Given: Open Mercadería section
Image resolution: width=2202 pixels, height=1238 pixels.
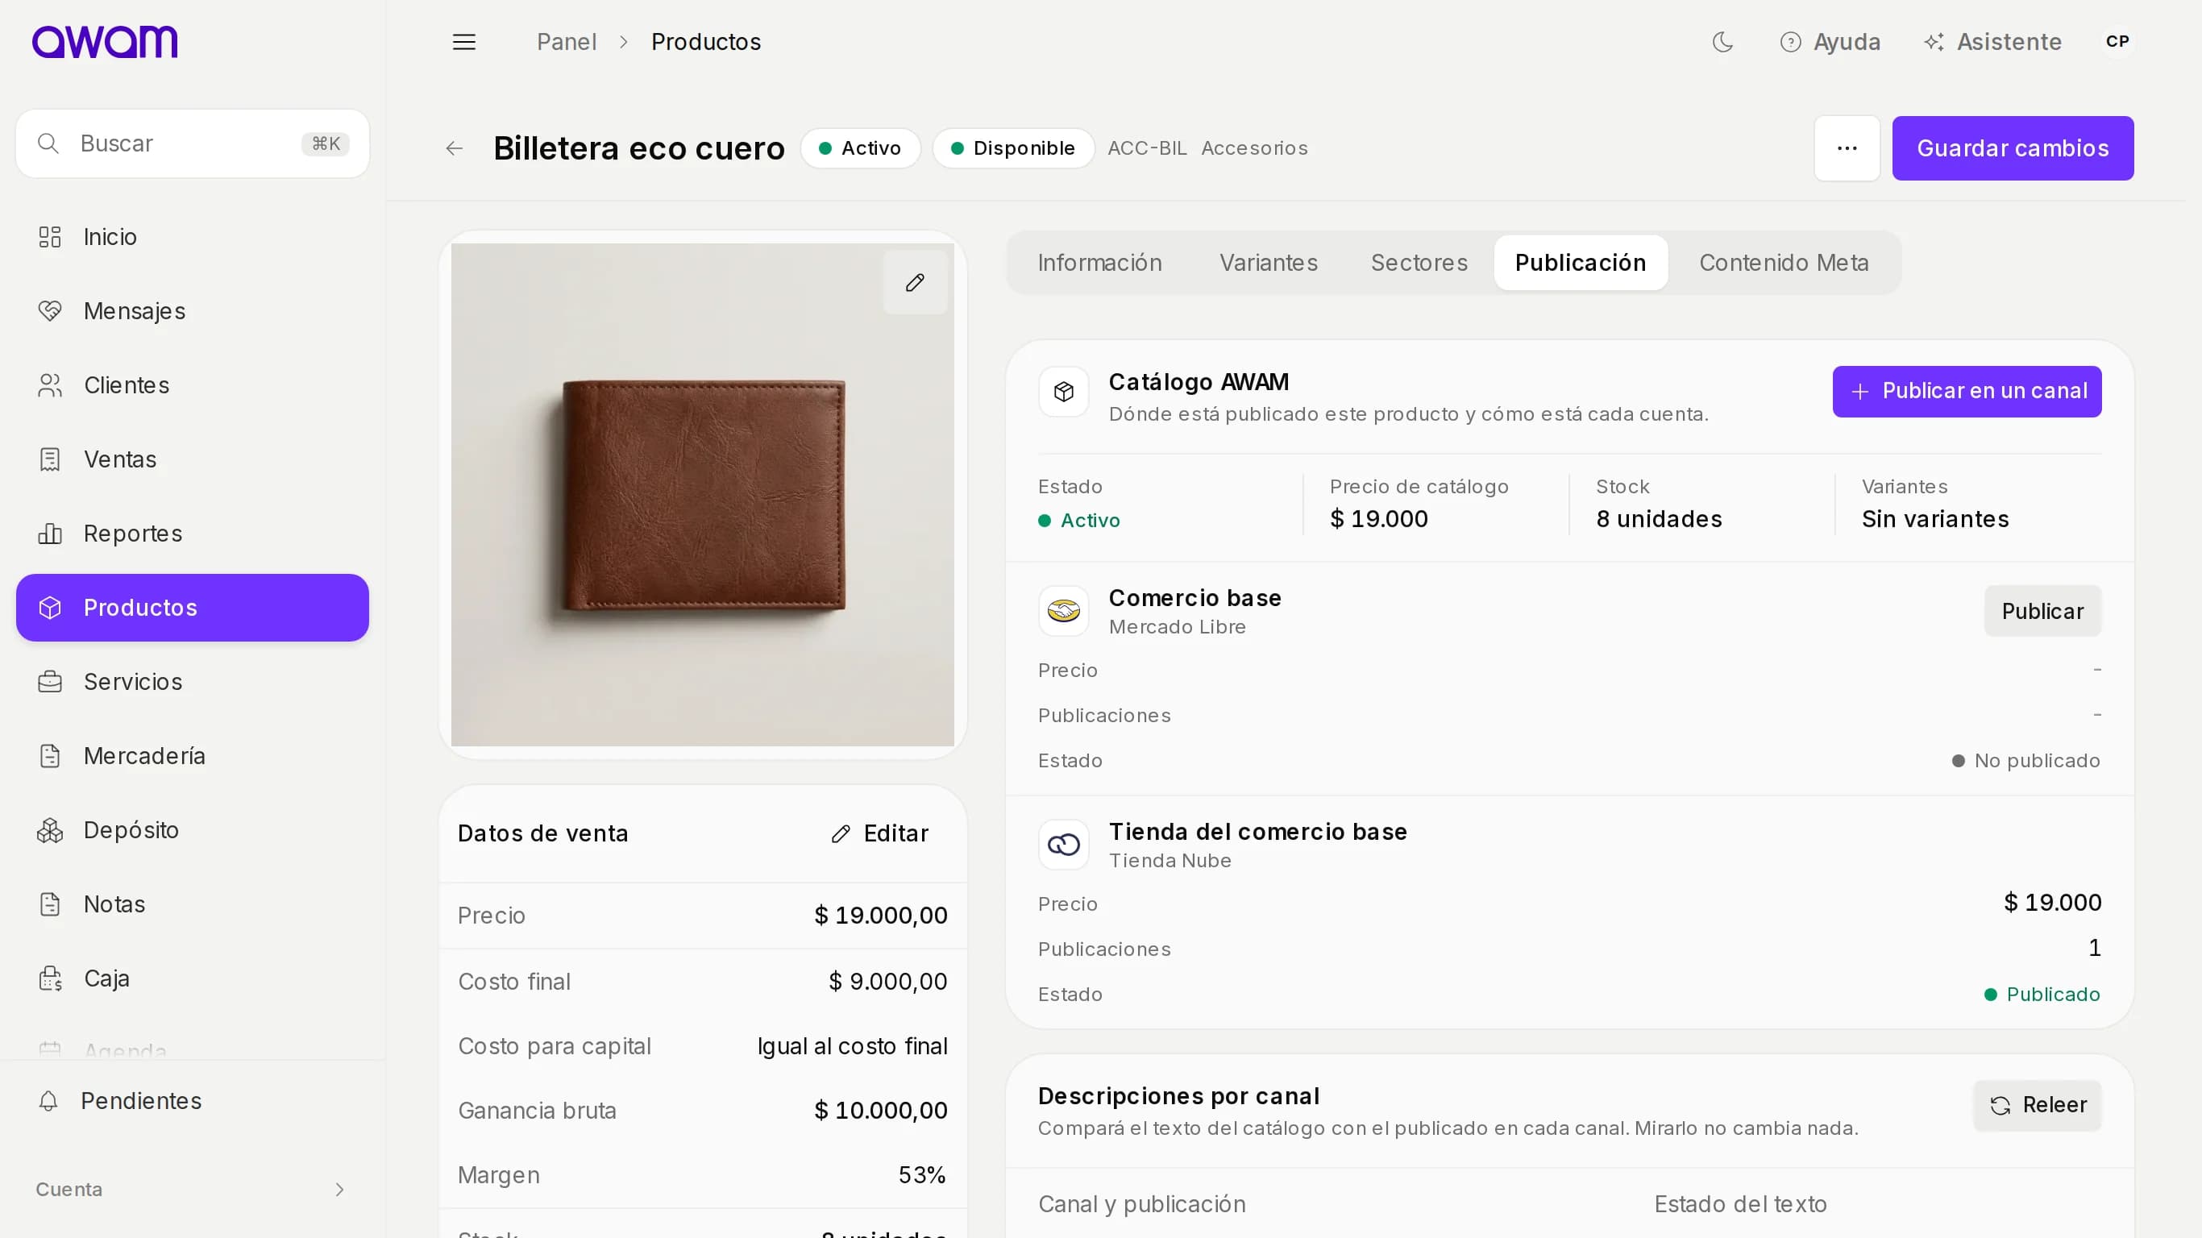Looking at the screenshot, I should 193,756.
